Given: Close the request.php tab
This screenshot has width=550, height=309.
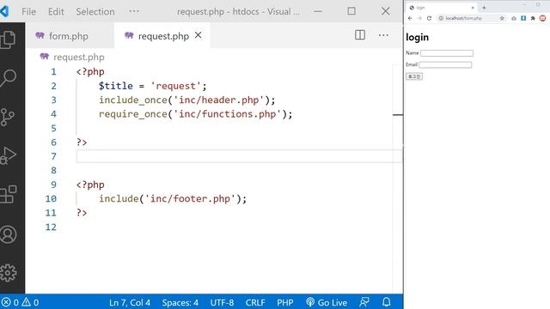Looking at the screenshot, I should (x=199, y=35).
